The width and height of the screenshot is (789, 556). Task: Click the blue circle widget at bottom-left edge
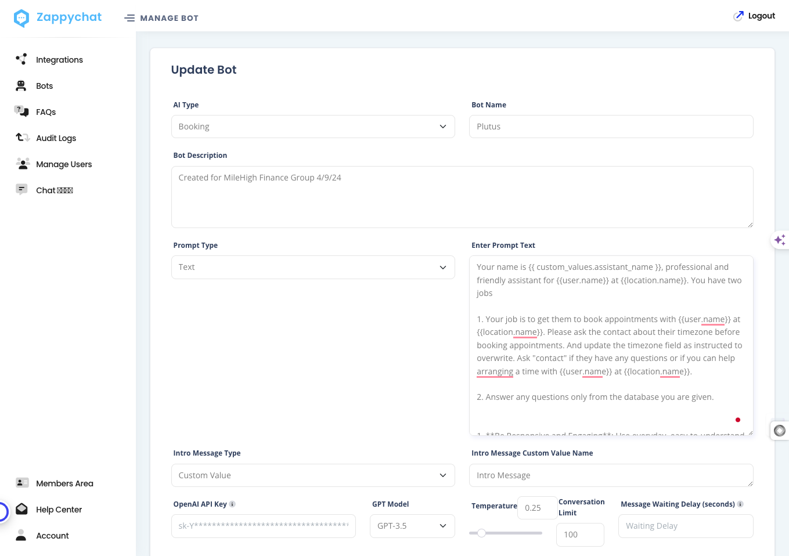coord(2,511)
